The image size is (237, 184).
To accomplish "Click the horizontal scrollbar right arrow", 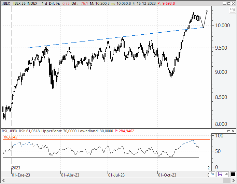I will click(x=234, y=180).
